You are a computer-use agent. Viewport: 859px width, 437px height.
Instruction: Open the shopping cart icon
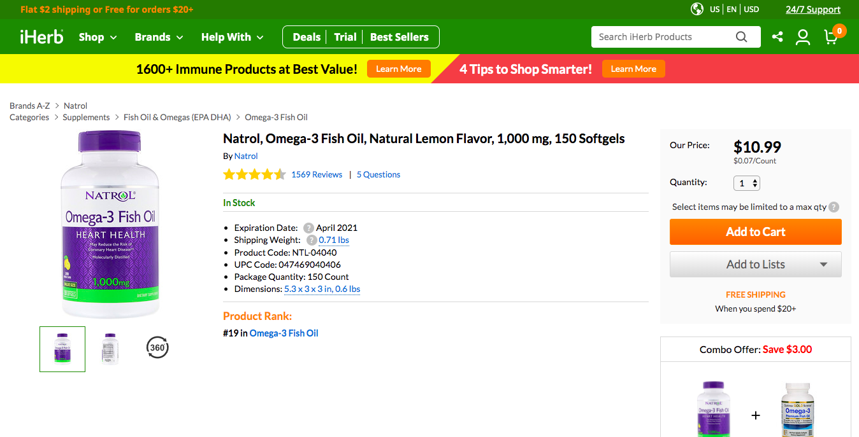point(831,37)
